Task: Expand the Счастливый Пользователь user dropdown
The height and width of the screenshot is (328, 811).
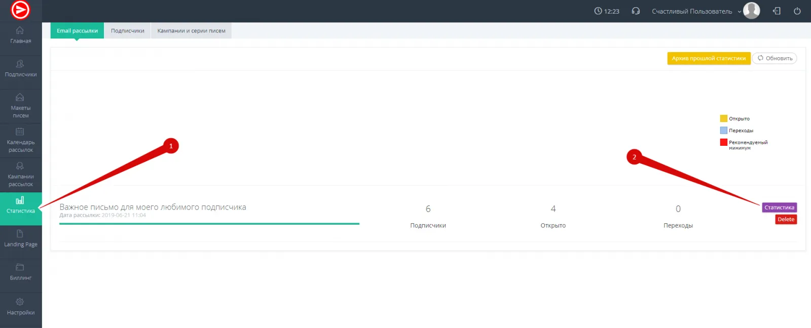Action: pos(740,12)
